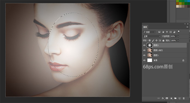Collapse the Layers panel double-arrow icon
Image resolution: width=190 pixels, height=103 pixels.
(185, 24)
